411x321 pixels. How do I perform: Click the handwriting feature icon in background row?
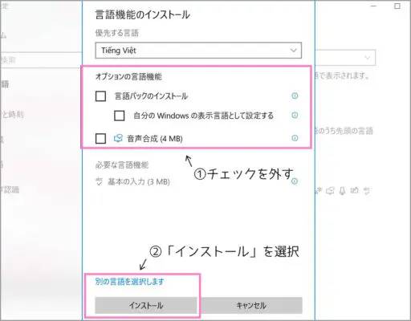click(354, 190)
